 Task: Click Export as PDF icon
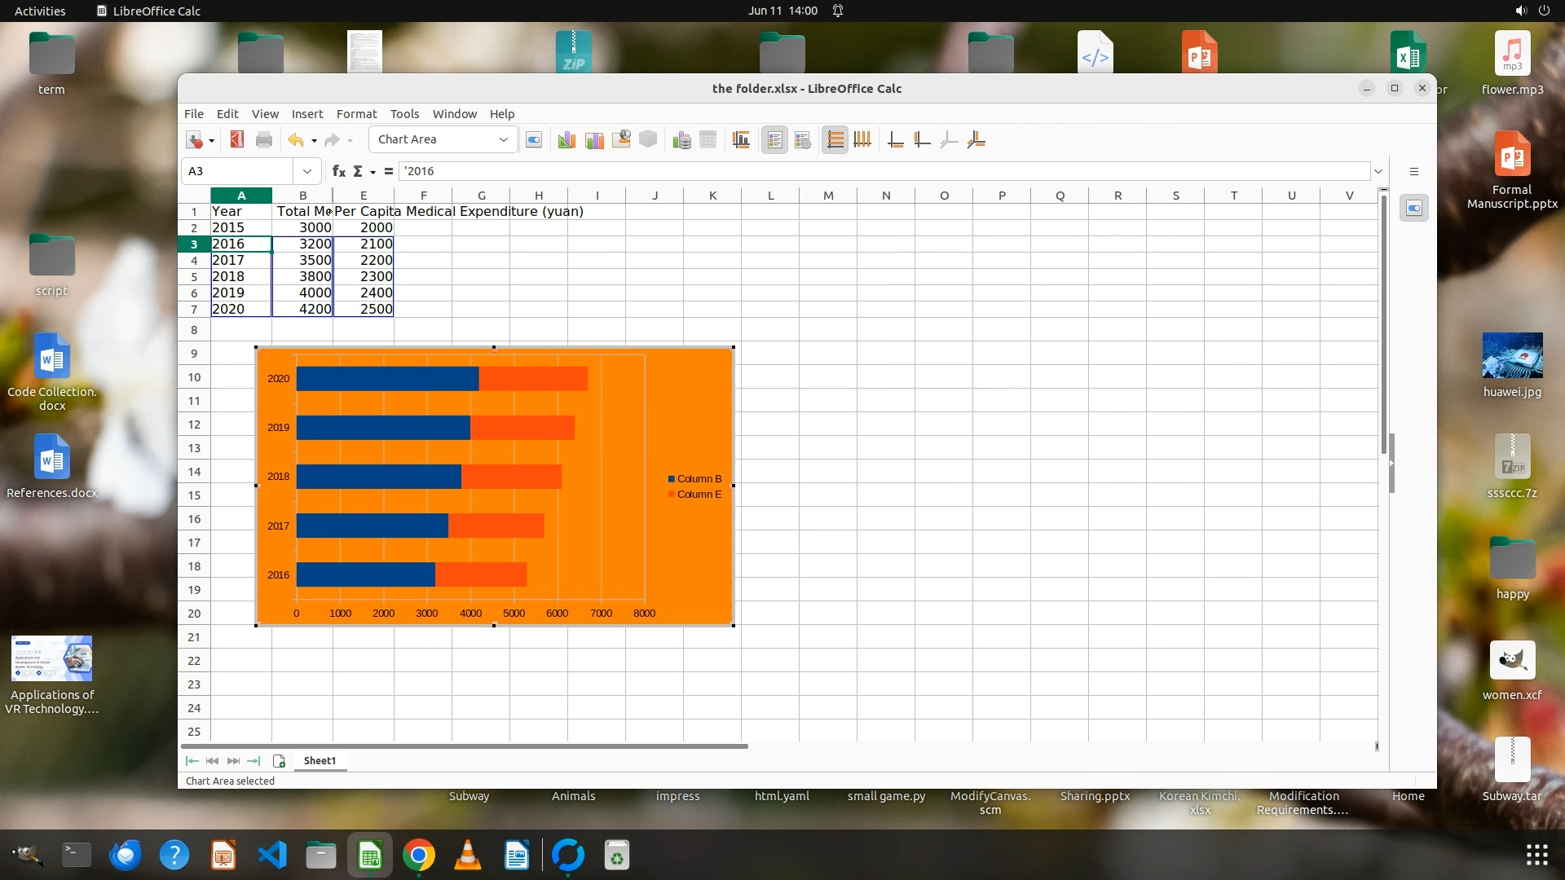pyautogui.click(x=237, y=140)
